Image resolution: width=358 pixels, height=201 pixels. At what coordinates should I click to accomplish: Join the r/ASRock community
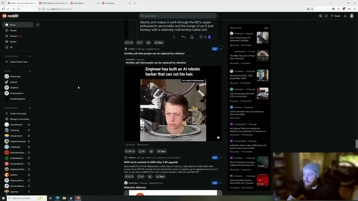(x=215, y=158)
